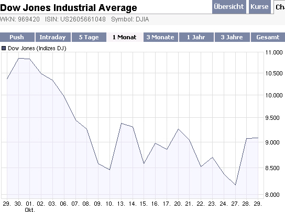Click the 27. date axis label
This screenshot has height=212, width=285.
[235, 204]
